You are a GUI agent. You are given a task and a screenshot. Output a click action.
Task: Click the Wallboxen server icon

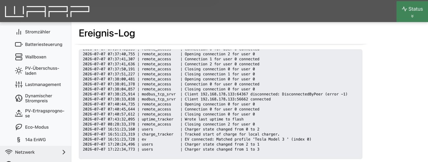19,57
